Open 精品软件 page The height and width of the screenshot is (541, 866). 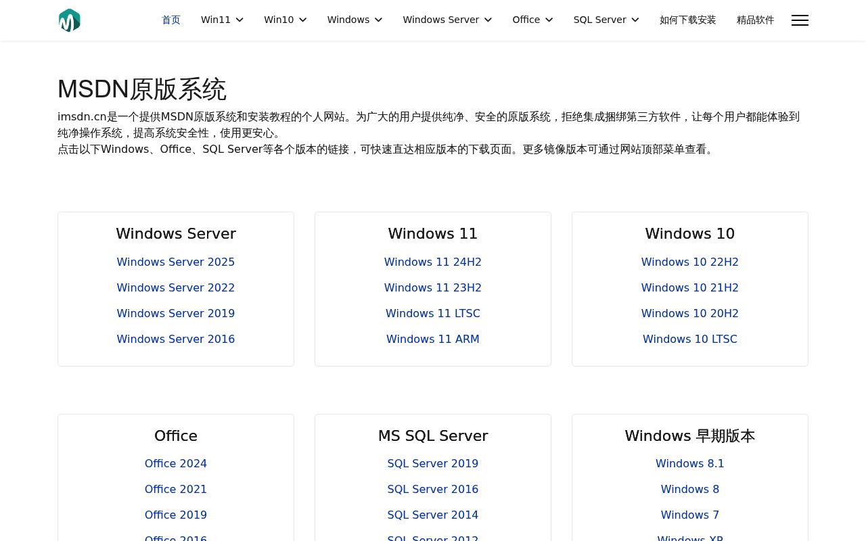coord(755,20)
